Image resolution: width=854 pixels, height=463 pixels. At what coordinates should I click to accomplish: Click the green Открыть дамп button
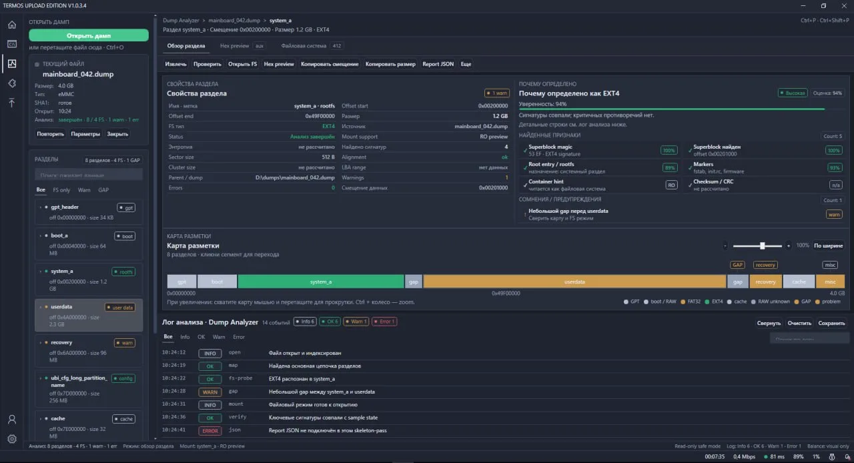(x=89, y=35)
